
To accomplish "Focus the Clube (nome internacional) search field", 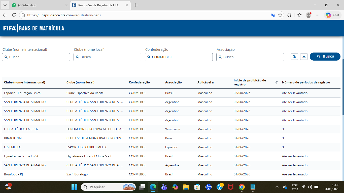I will click(36, 57).
